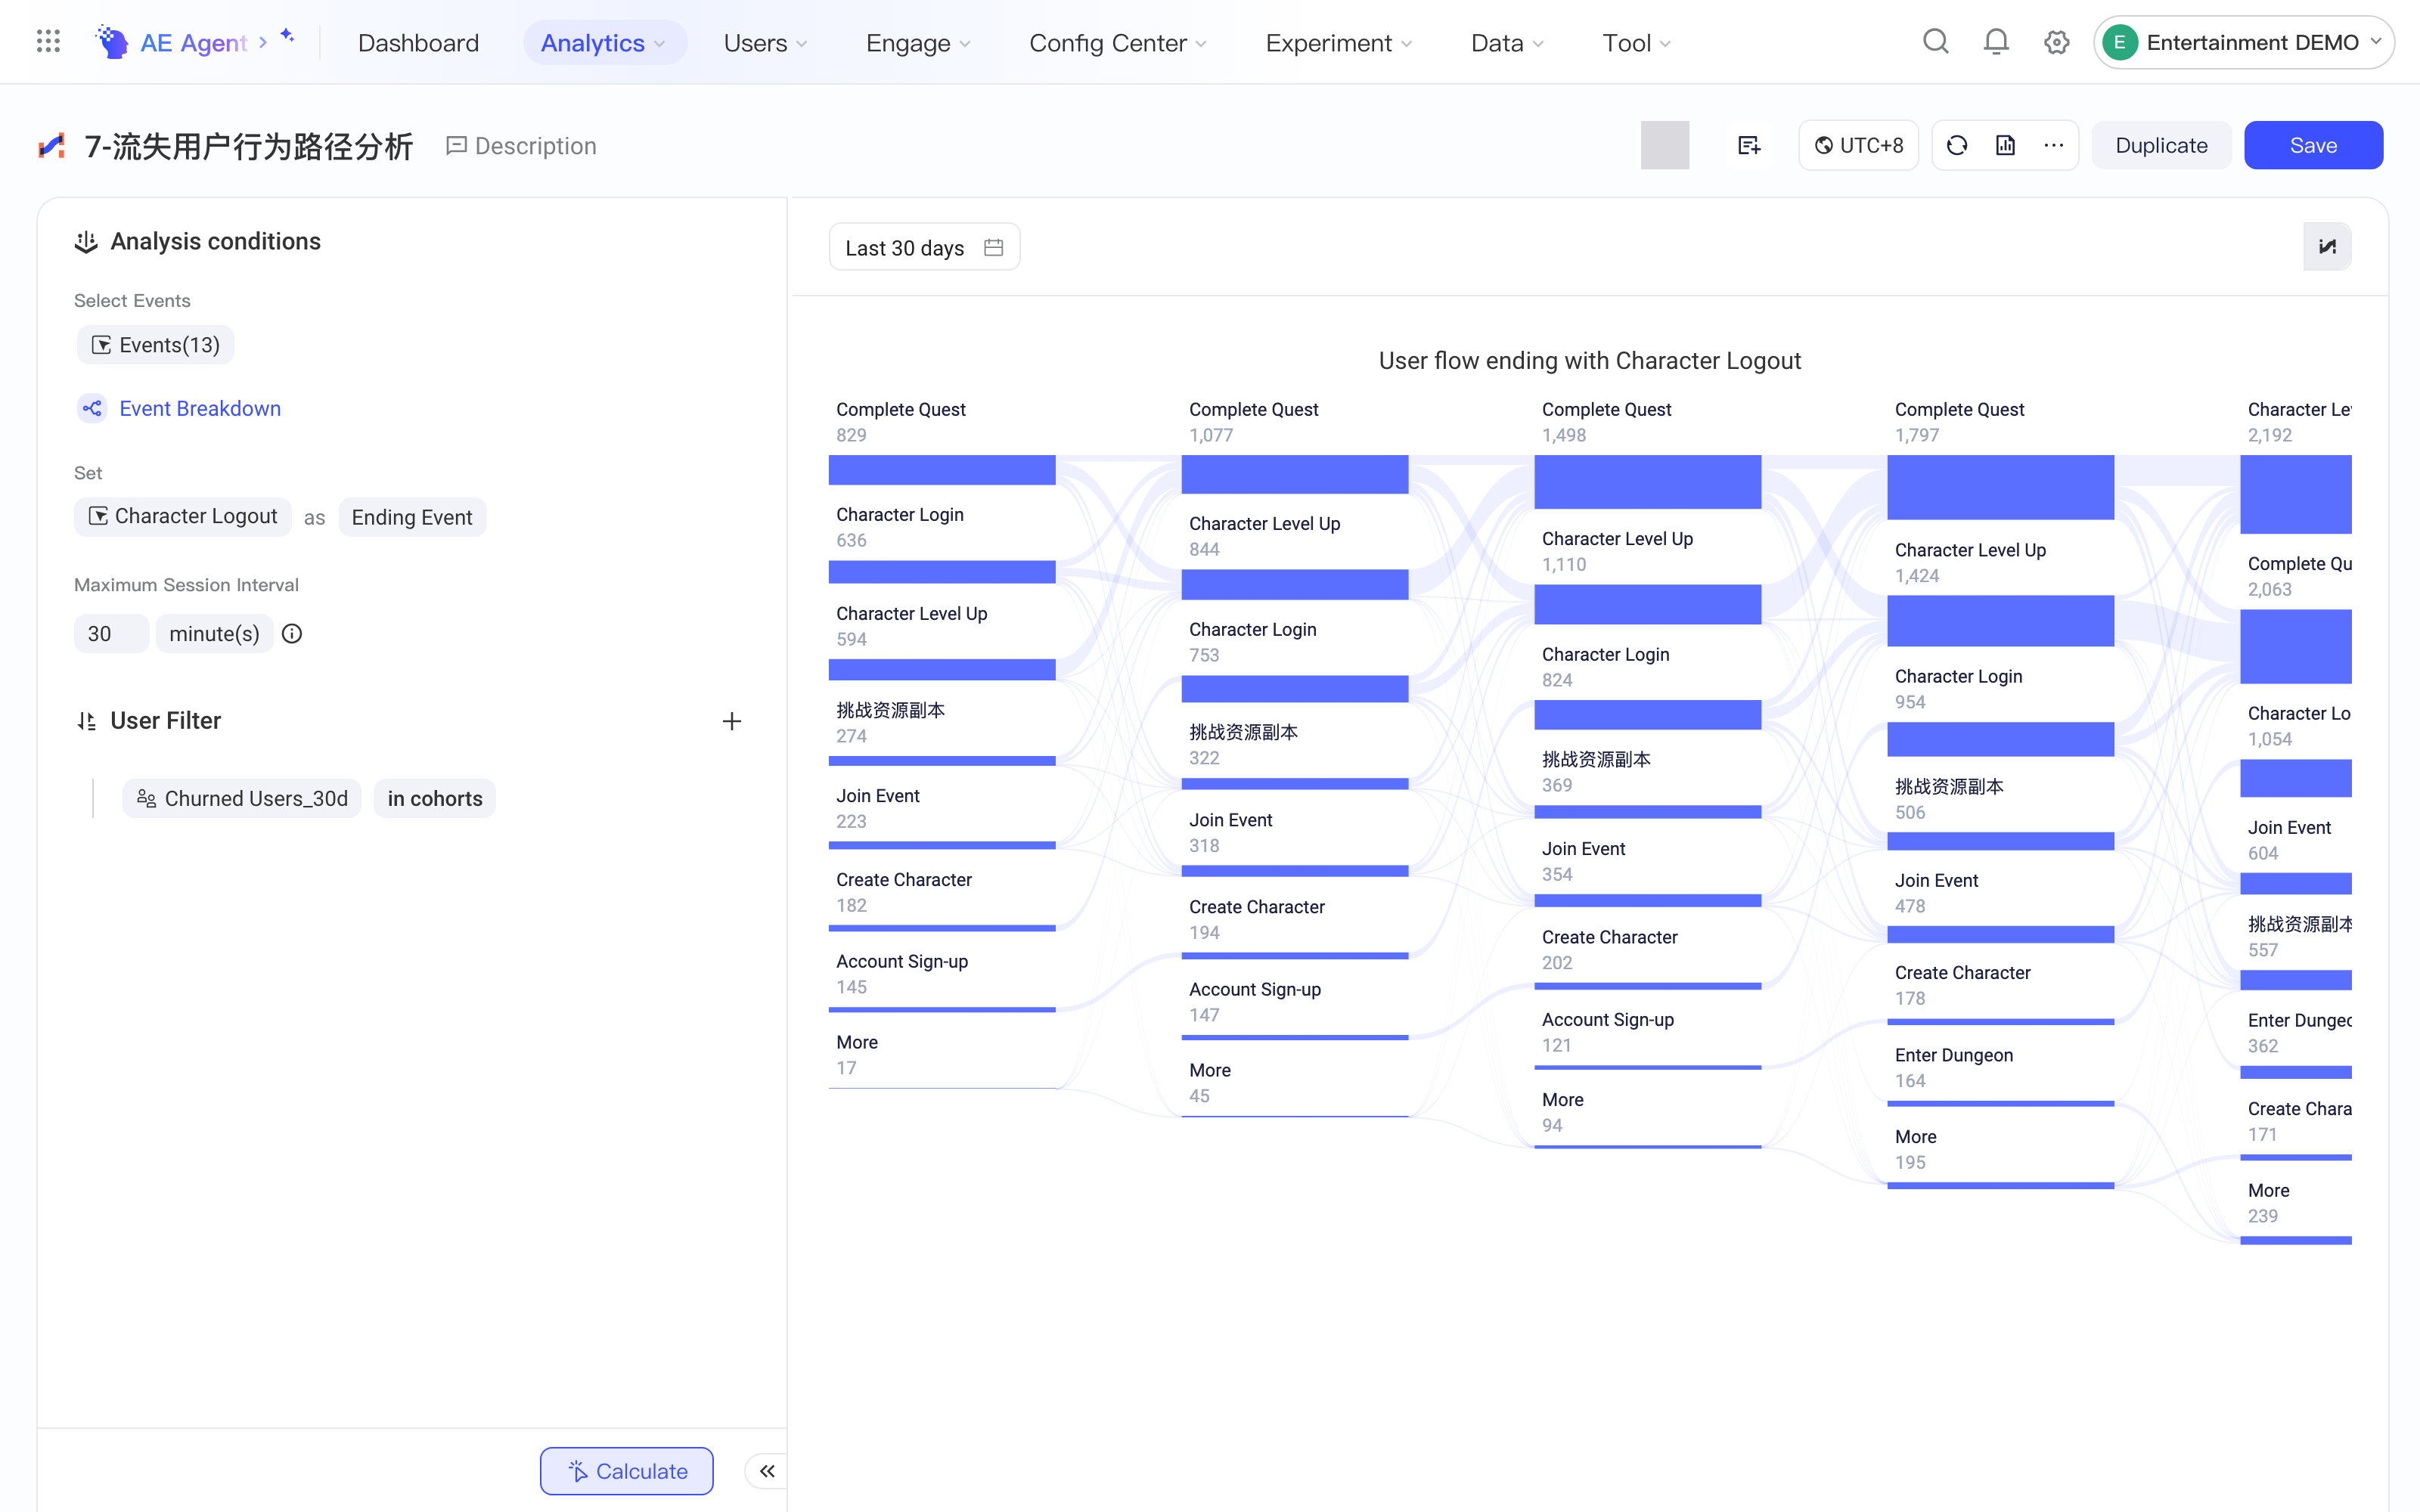Select the Character Logout ending event

pos(183,517)
